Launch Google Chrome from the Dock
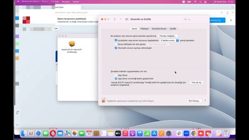The height and width of the screenshot is (140, 249). pyautogui.click(x=194, y=133)
